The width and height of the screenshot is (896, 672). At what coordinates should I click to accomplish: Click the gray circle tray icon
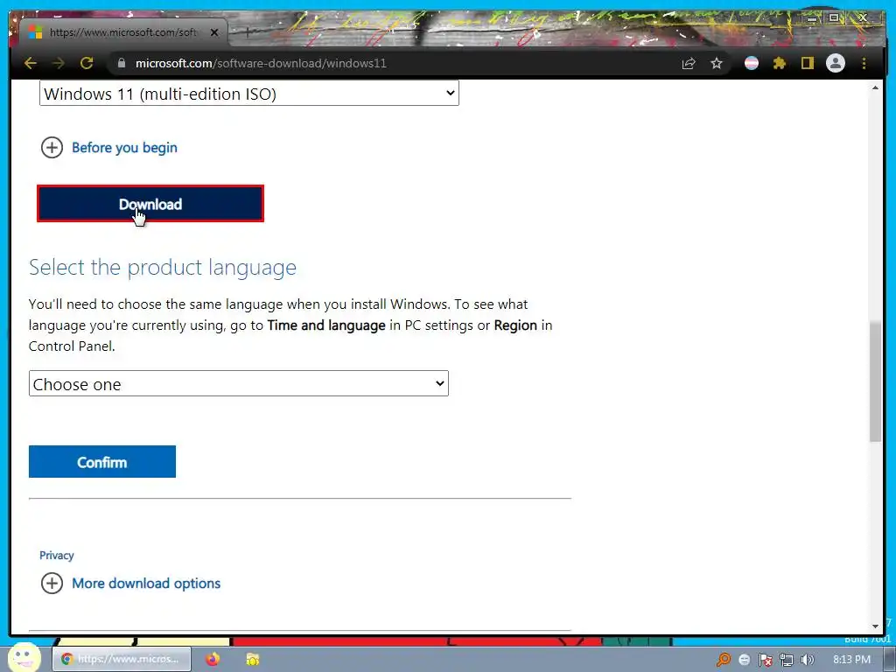pos(744,660)
